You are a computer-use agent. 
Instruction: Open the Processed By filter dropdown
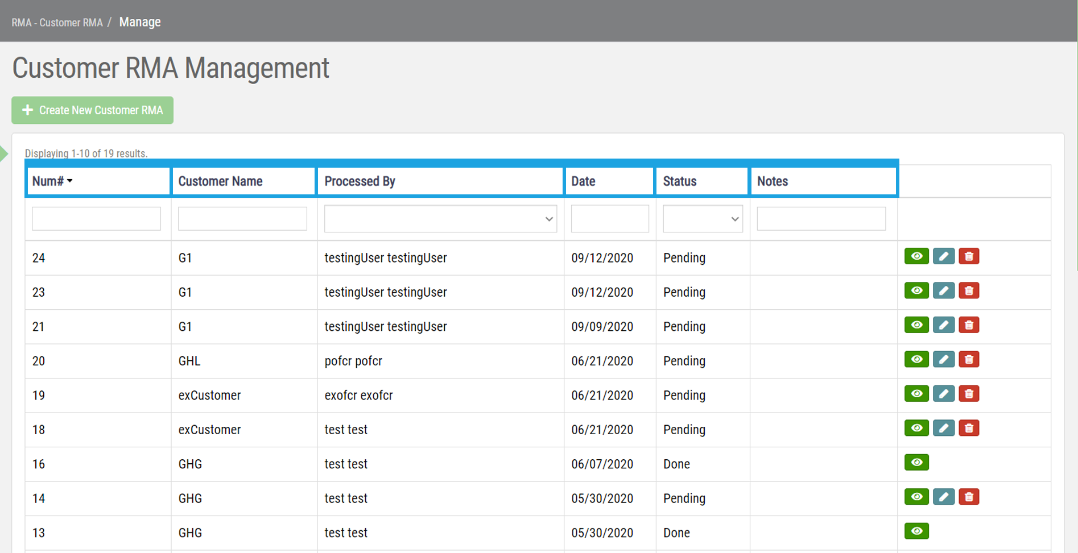coord(440,218)
